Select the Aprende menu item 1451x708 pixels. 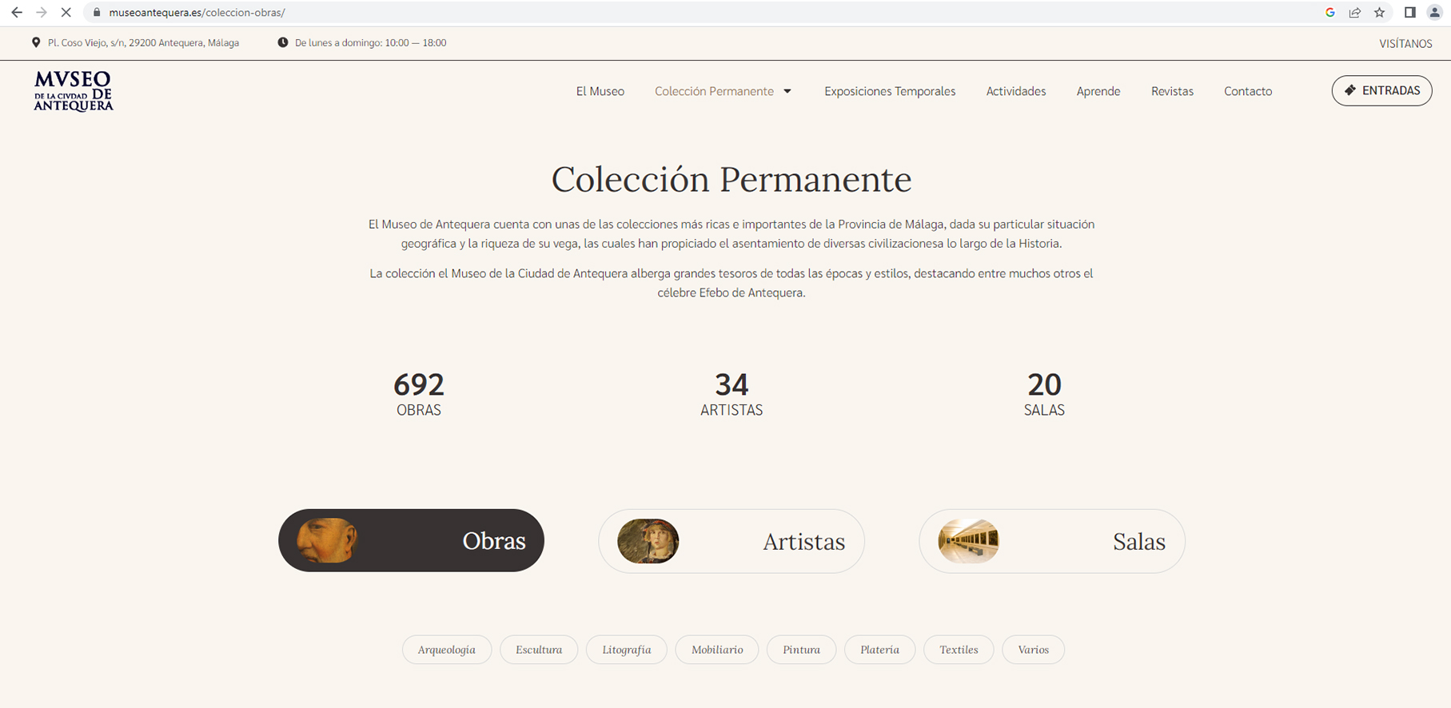1098,91
